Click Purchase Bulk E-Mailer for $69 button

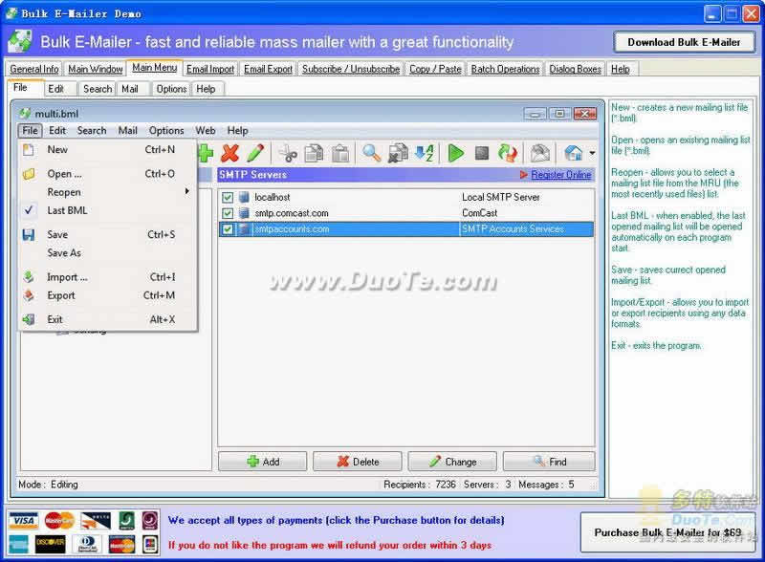(x=667, y=532)
